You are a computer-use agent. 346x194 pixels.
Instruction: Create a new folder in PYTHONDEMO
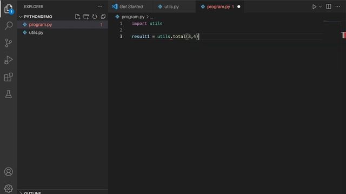click(86, 17)
